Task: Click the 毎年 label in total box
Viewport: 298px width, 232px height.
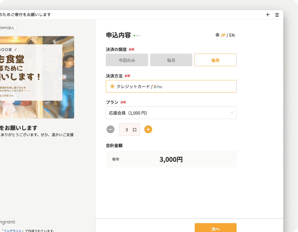Action: (x=116, y=159)
